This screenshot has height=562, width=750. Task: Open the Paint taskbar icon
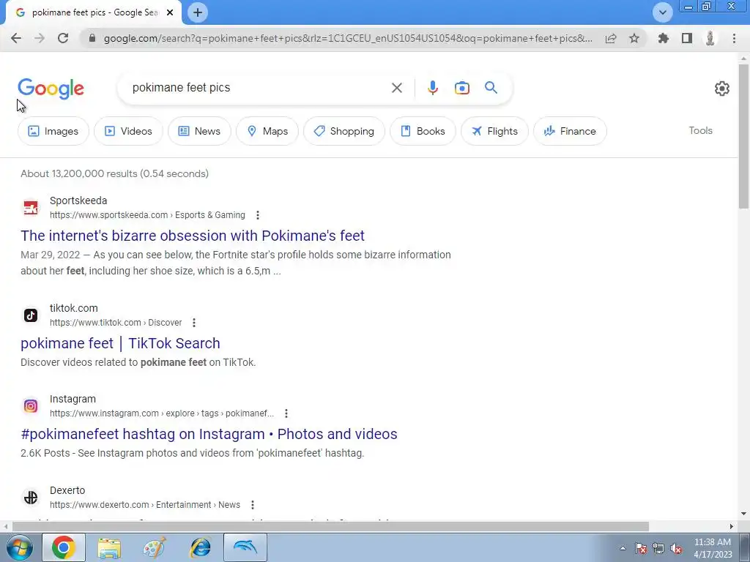155,547
